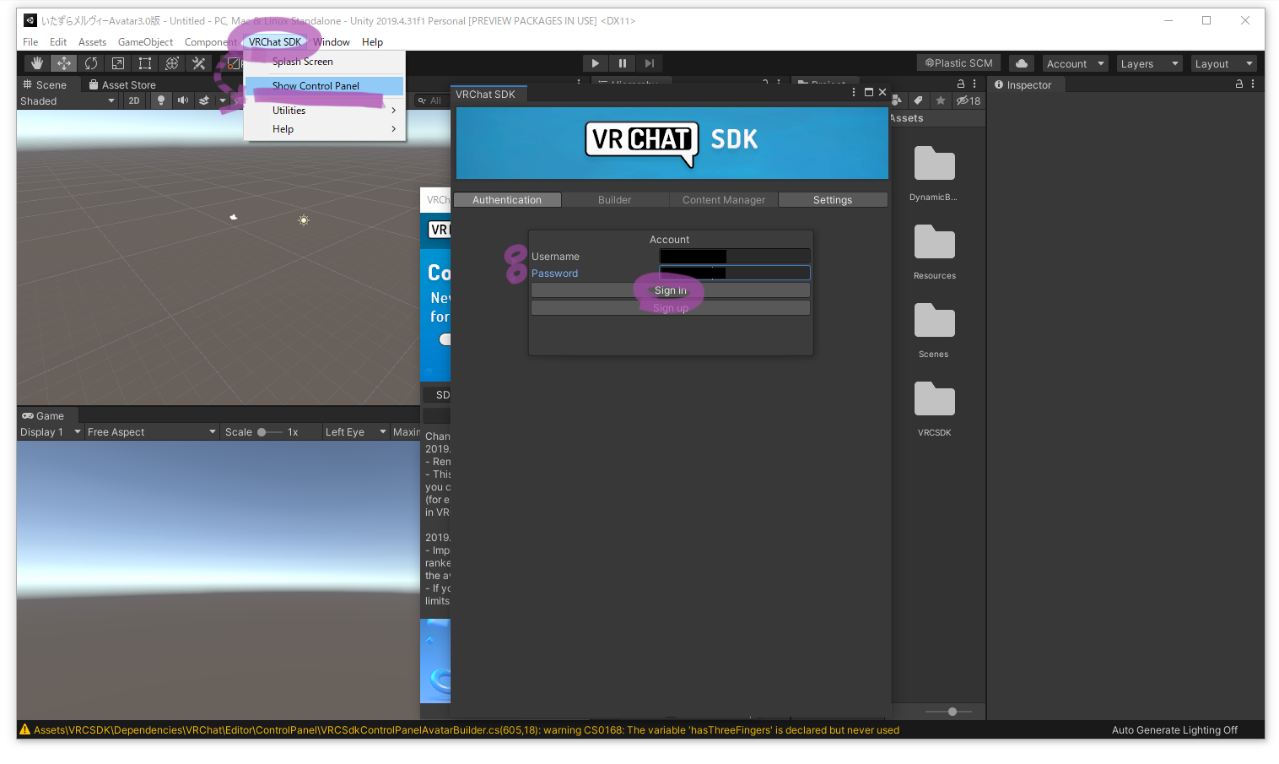Toggle Scene audio speaker
This screenshot has width=1279, height=764.
(182, 100)
